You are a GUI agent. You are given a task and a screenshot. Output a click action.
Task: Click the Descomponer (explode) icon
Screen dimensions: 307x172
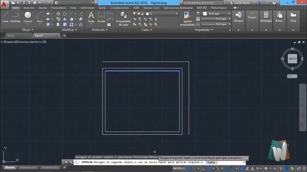click(81, 19)
